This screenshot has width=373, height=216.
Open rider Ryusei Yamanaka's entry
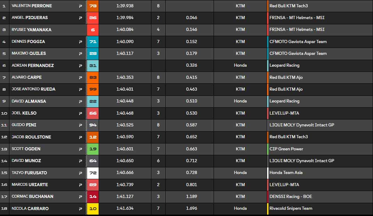coord(32,30)
